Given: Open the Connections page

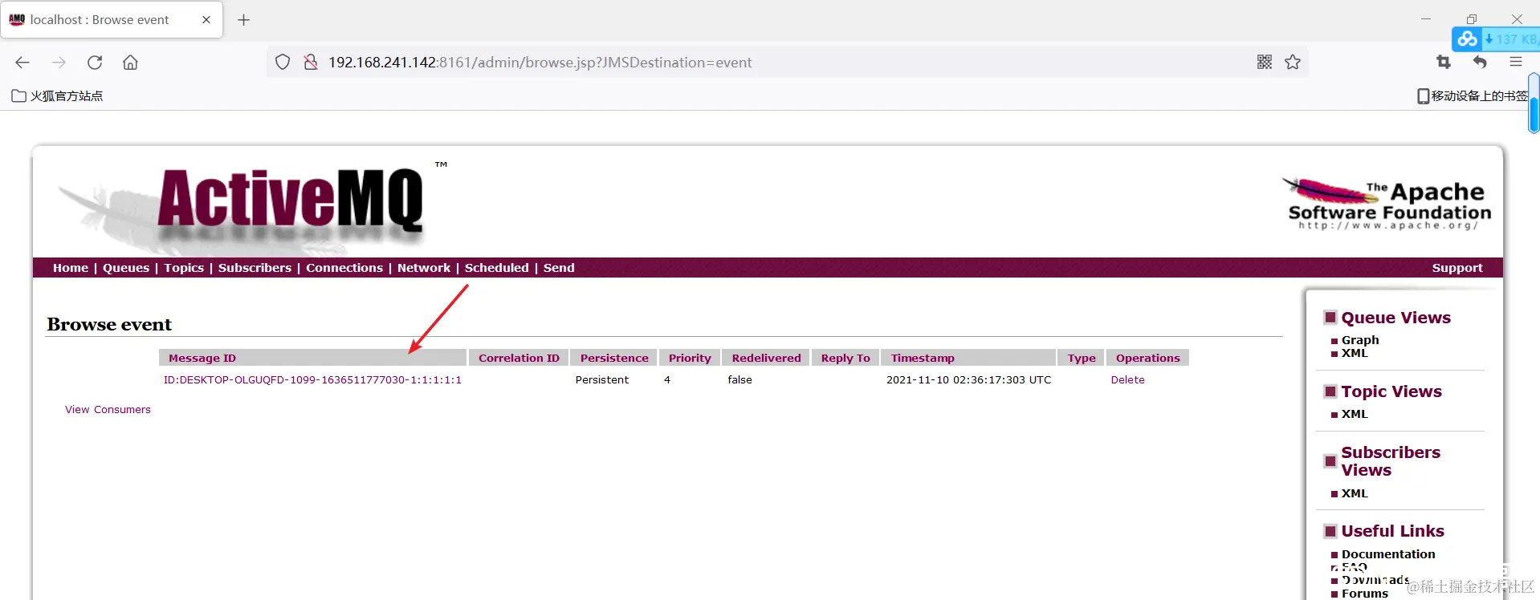Looking at the screenshot, I should pos(344,268).
